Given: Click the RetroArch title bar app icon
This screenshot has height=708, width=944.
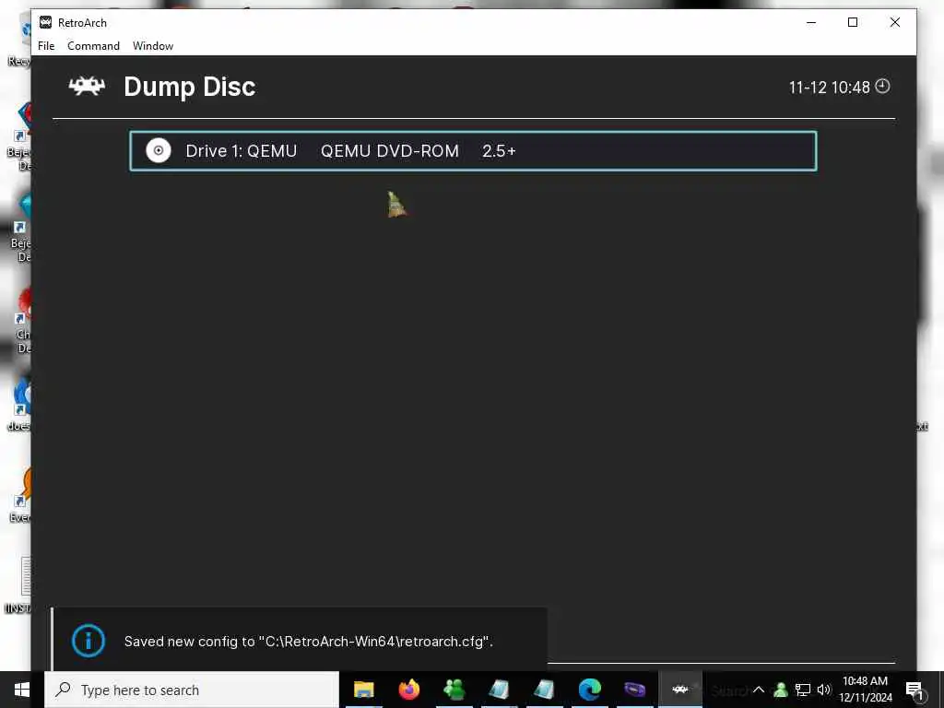Looking at the screenshot, I should tap(45, 22).
